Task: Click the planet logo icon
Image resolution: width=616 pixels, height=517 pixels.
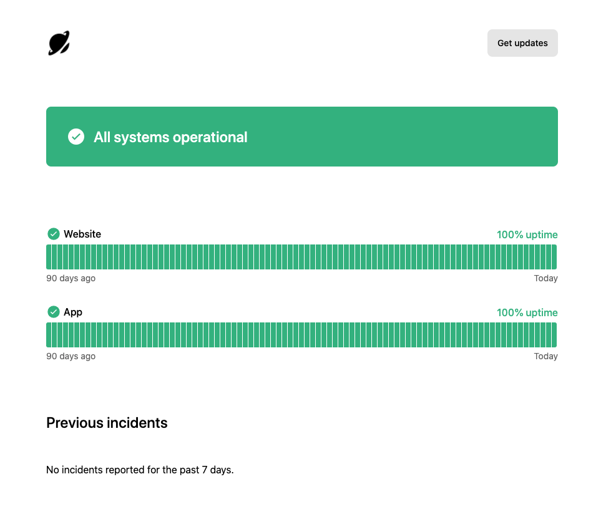Action: point(59,43)
